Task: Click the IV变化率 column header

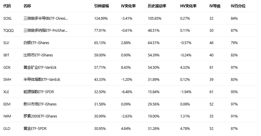Action: point(128,6)
